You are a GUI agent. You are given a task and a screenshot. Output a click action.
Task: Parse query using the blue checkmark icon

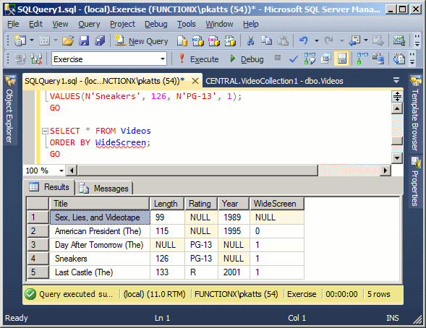pyautogui.click(x=294, y=59)
